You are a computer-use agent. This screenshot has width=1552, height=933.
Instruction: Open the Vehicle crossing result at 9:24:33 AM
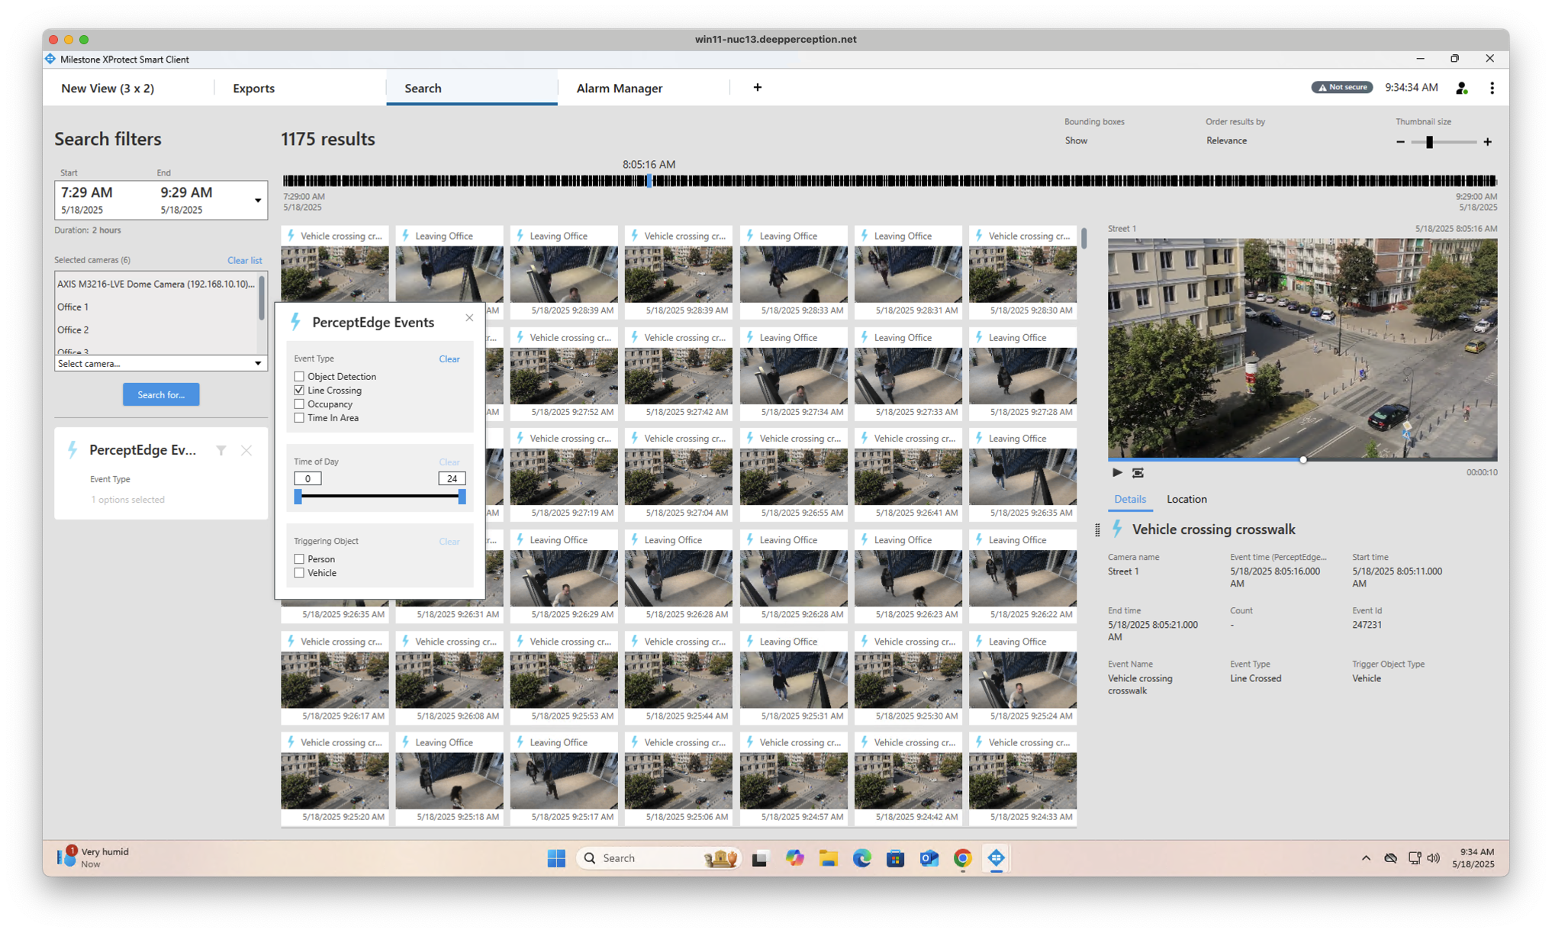[x=1022, y=778]
